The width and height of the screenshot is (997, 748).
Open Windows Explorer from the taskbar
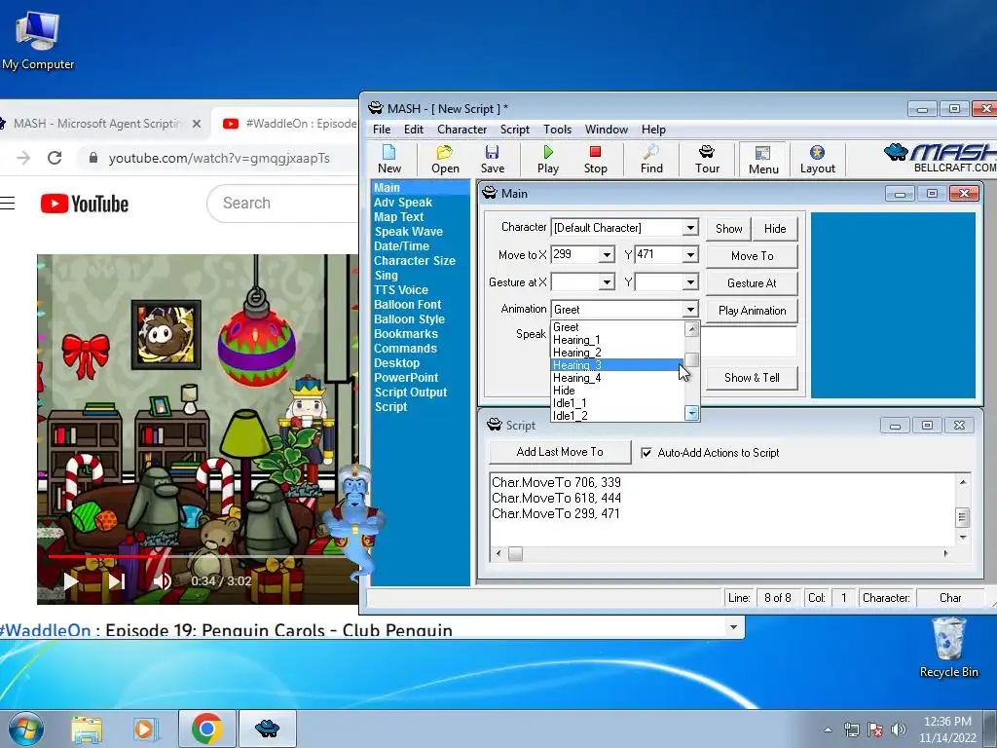pos(87,729)
